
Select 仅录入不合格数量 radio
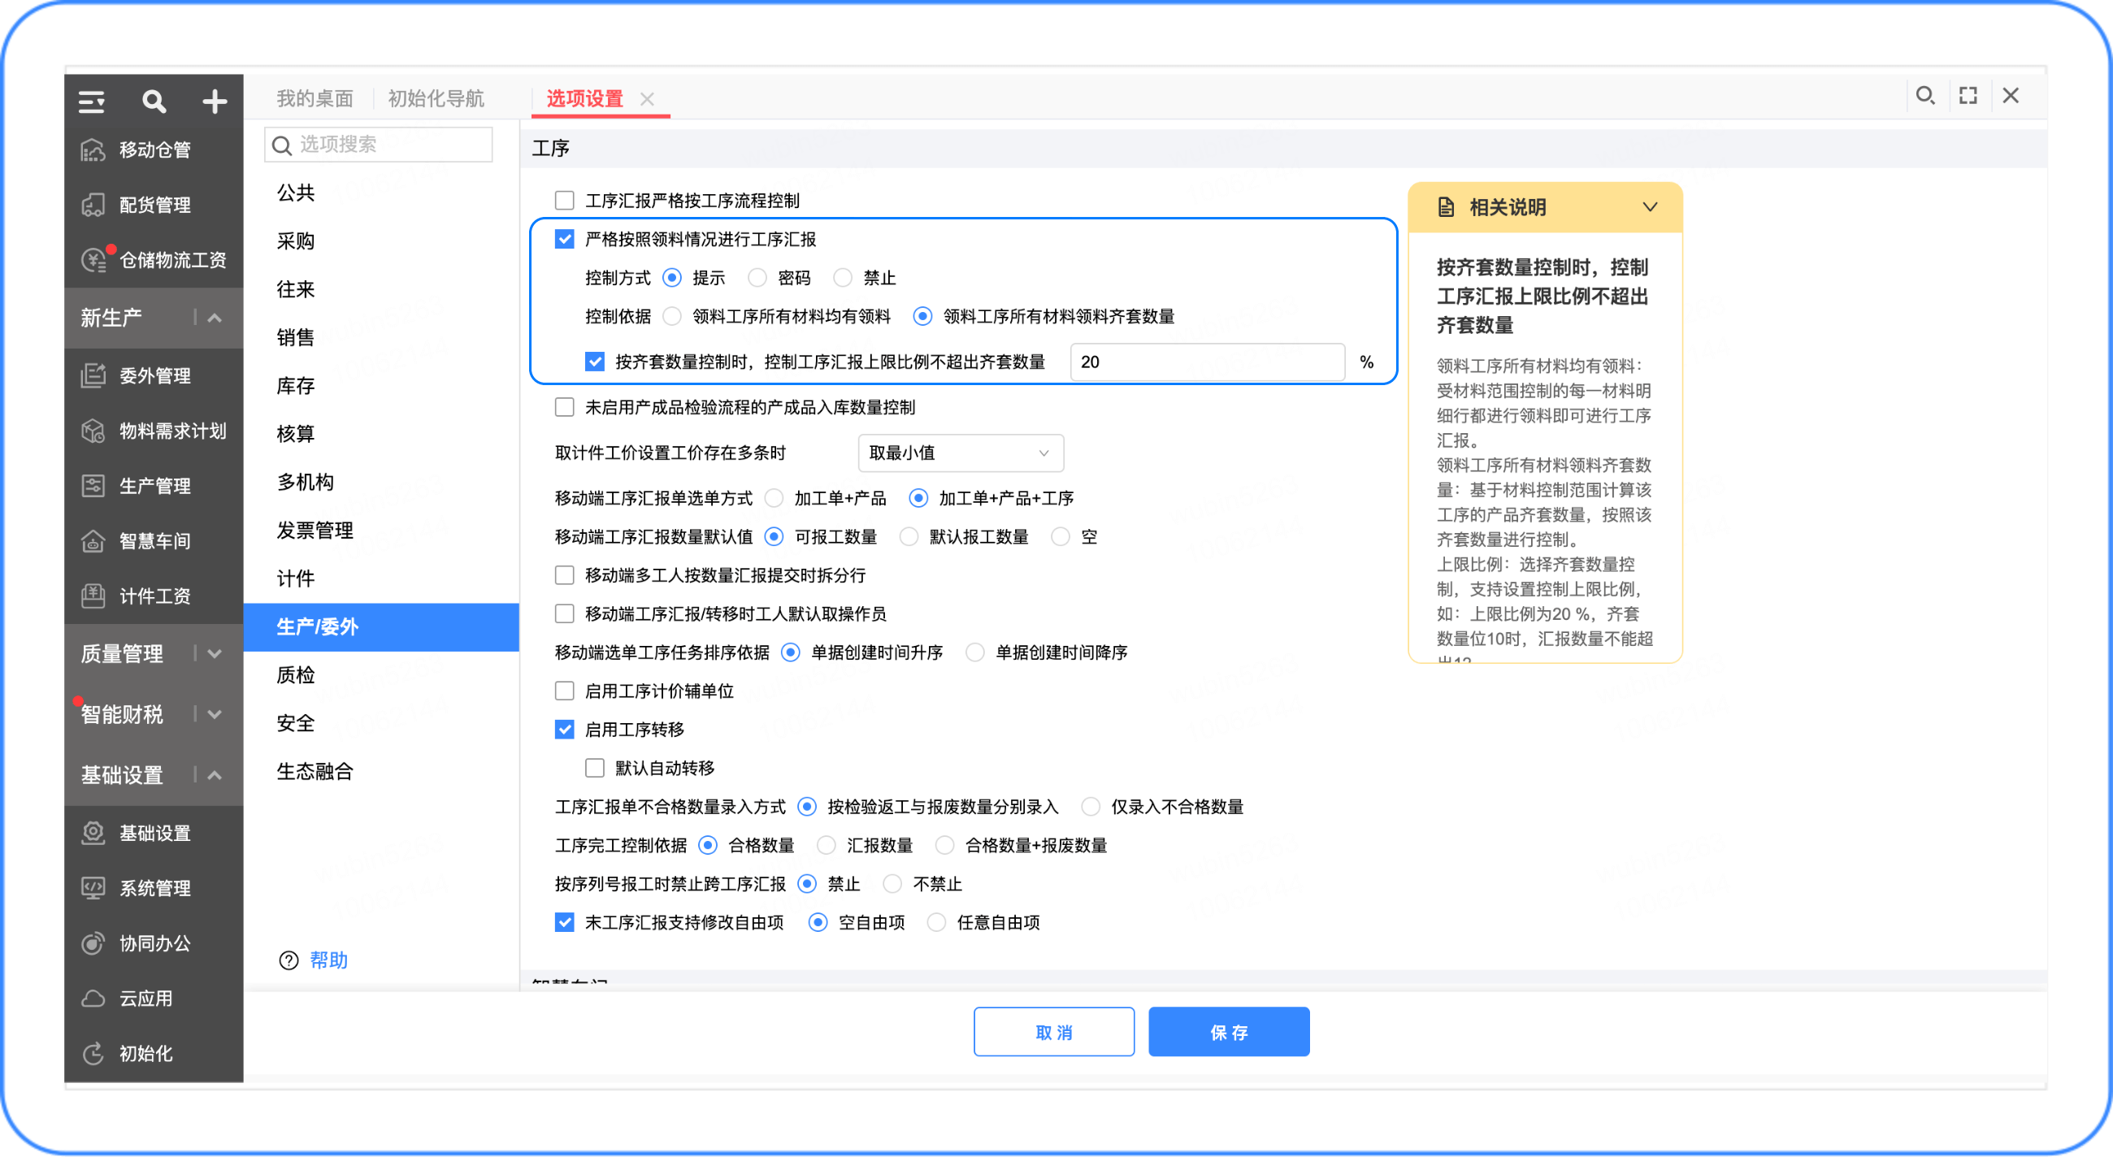pyautogui.click(x=1090, y=807)
